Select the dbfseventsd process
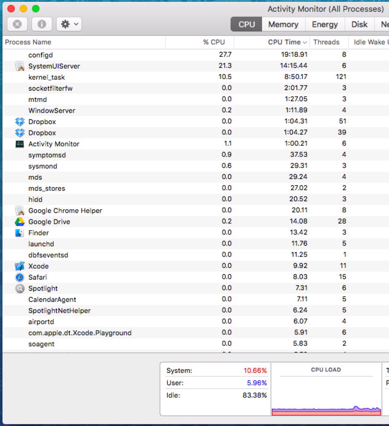 [x=196, y=255]
